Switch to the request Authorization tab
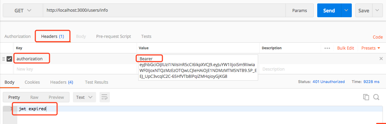 click(18, 37)
